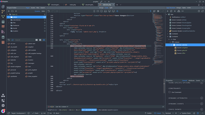Click the System Check button
205x115 pixels.
coord(185,113)
